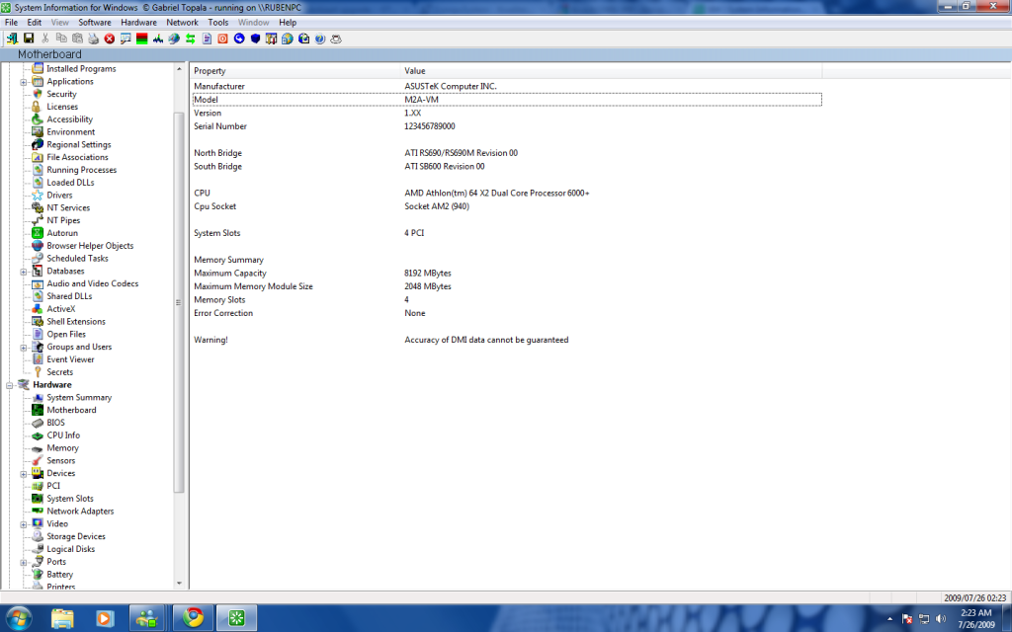This screenshot has width=1012, height=632.
Task: Click the Network Adapters card icon
Action: (x=38, y=511)
